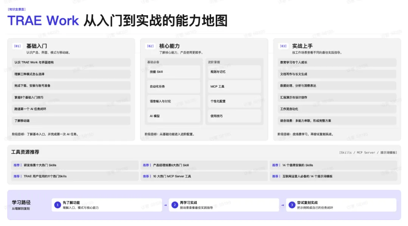Open '掌握8个基础入门技巧' row
Viewport: 408px width, 226px height.
pos(71,98)
